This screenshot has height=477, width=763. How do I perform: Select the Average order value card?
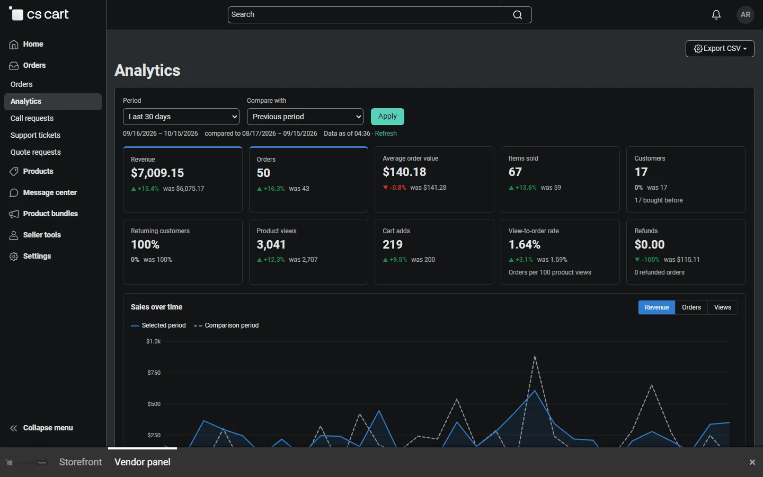click(434, 180)
